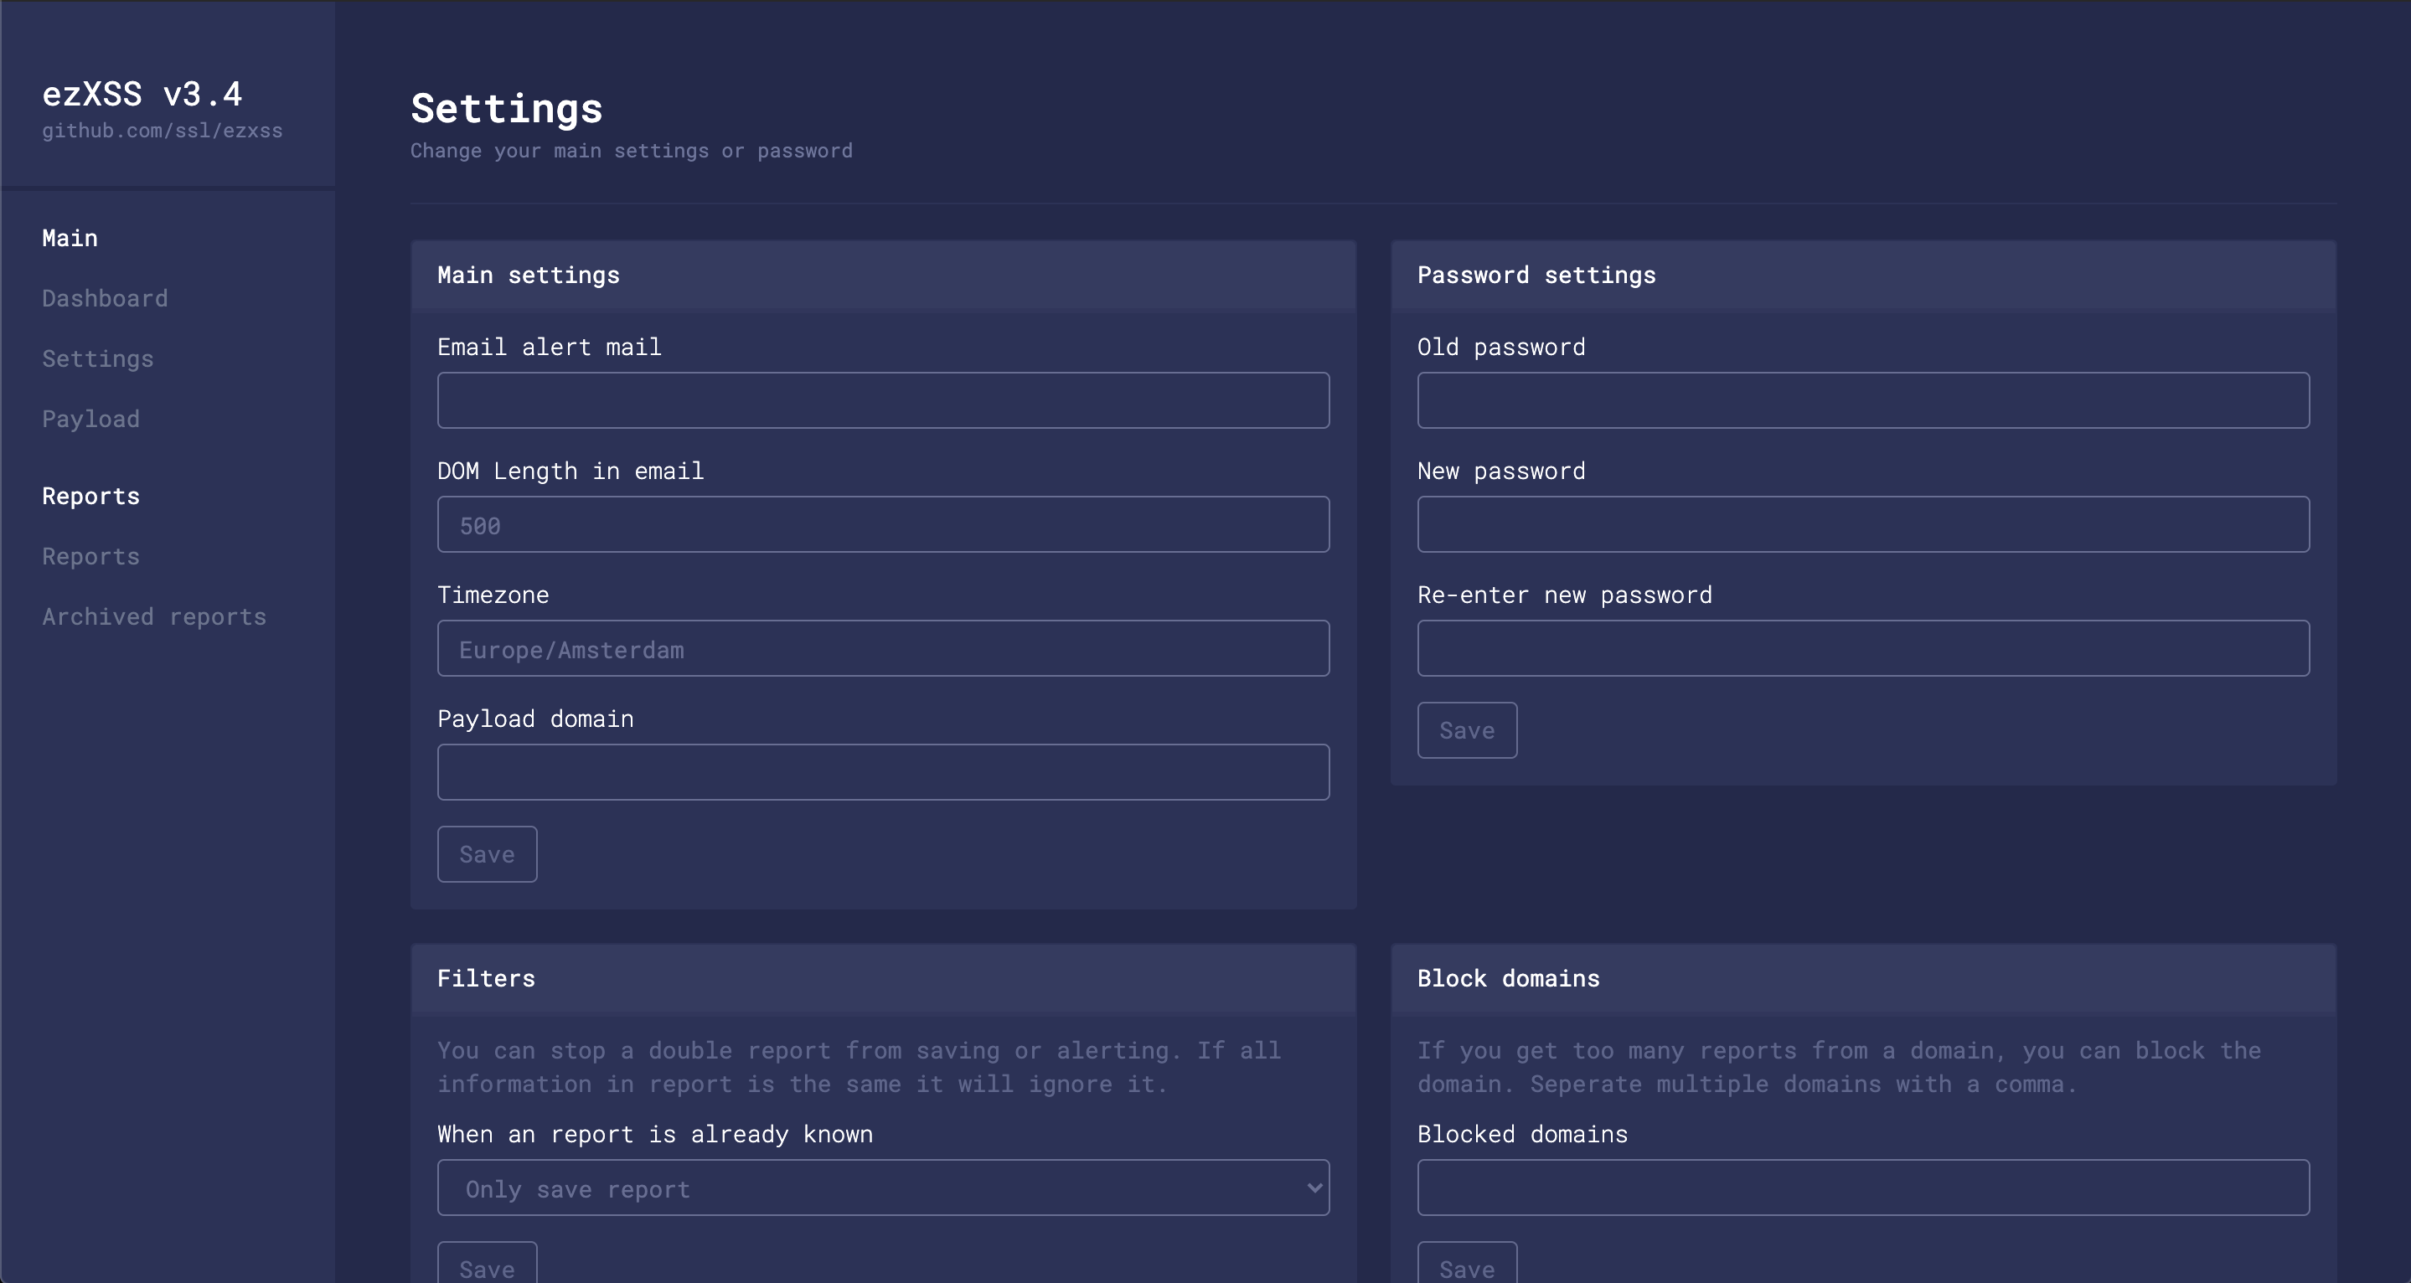Open the github.com/ssl/ezxss link
This screenshot has width=2411, height=1283.
pyautogui.click(x=162, y=131)
